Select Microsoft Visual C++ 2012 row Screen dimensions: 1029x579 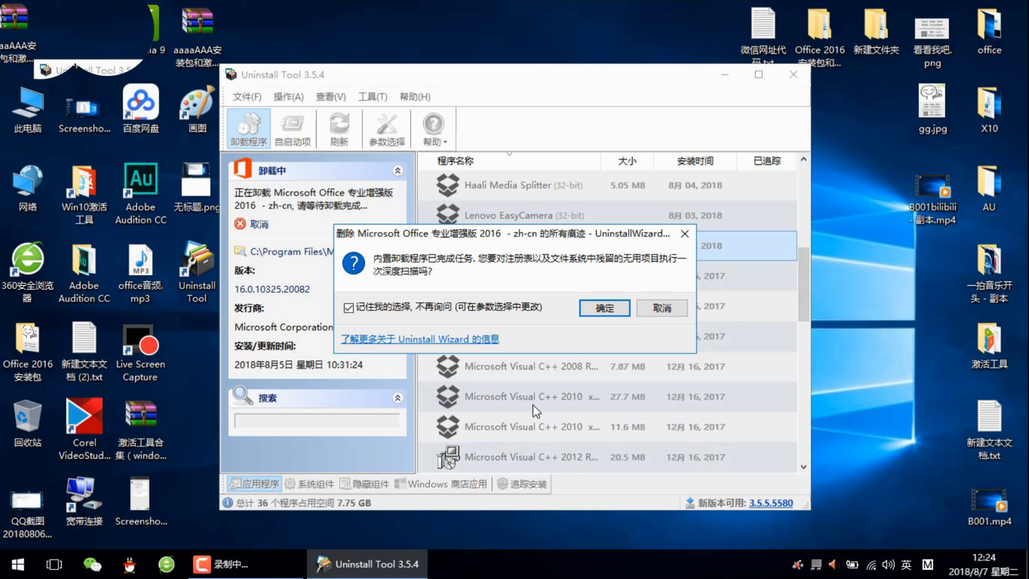pyautogui.click(x=607, y=457)
